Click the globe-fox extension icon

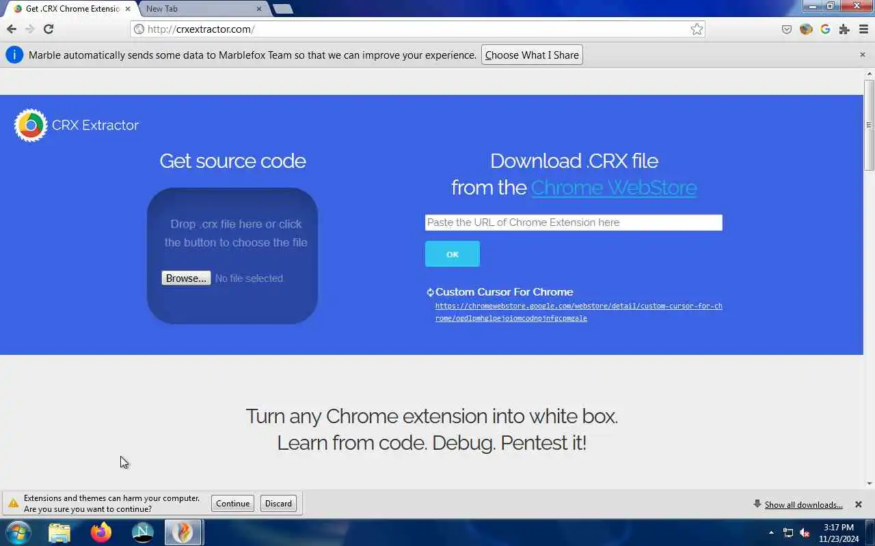[806, 29]
